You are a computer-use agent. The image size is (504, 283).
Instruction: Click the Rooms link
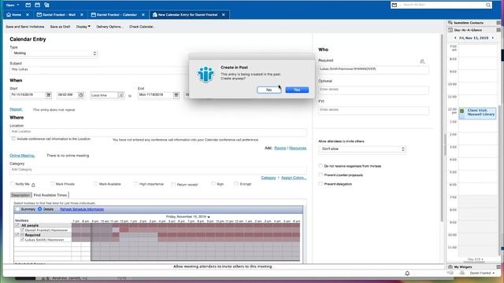point(280,148)
